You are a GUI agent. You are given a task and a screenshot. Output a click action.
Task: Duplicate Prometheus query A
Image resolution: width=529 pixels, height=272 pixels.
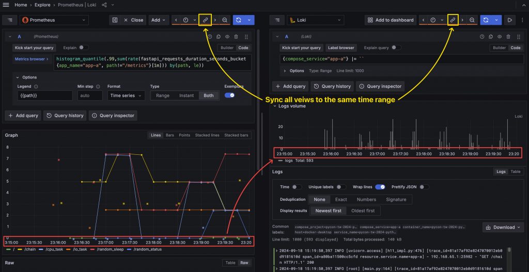tap(219, 37)
